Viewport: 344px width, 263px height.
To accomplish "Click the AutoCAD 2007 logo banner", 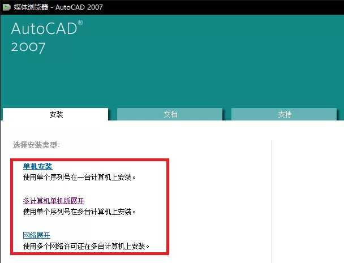I will pyautogui.click(x=47, y=37).
